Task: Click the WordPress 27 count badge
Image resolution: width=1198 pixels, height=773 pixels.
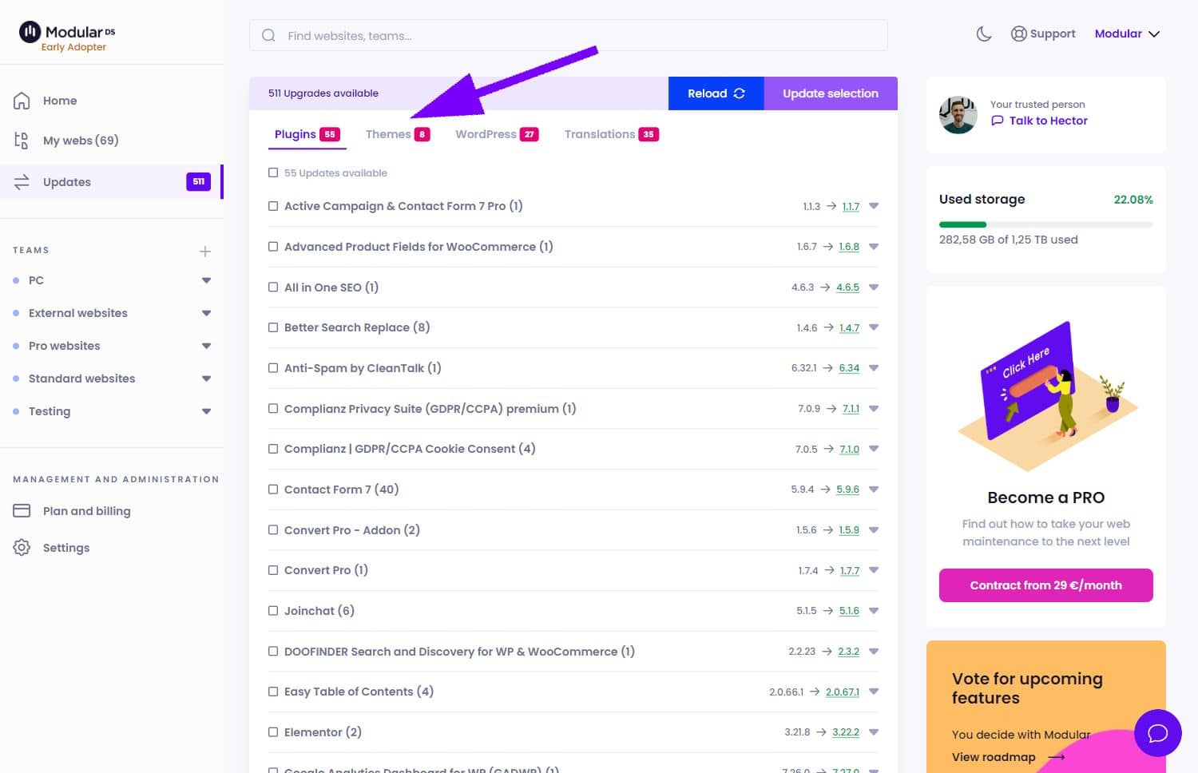Action: (529, 134)
